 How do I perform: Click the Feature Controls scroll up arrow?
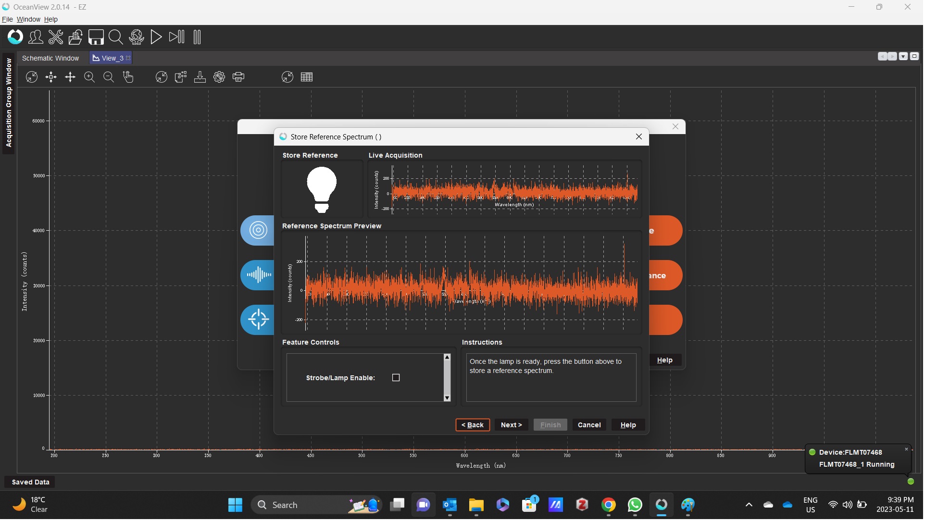tap(448, 358)
